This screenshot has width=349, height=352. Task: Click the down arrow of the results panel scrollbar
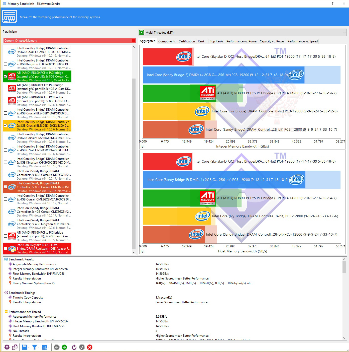click(x=344, y=338)
